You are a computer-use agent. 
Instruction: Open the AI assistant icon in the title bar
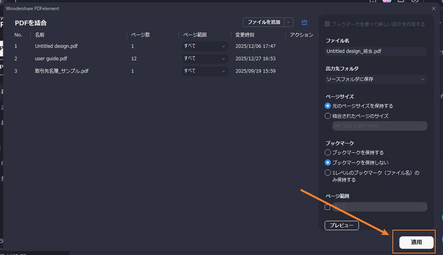387,1
